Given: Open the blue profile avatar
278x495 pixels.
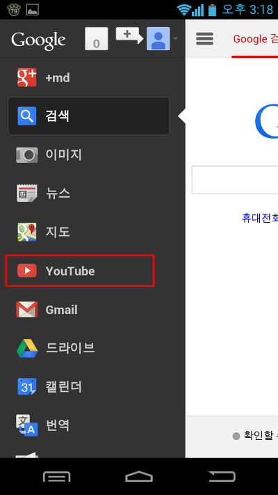Looking at the screenshot, I should click(158, 39).
